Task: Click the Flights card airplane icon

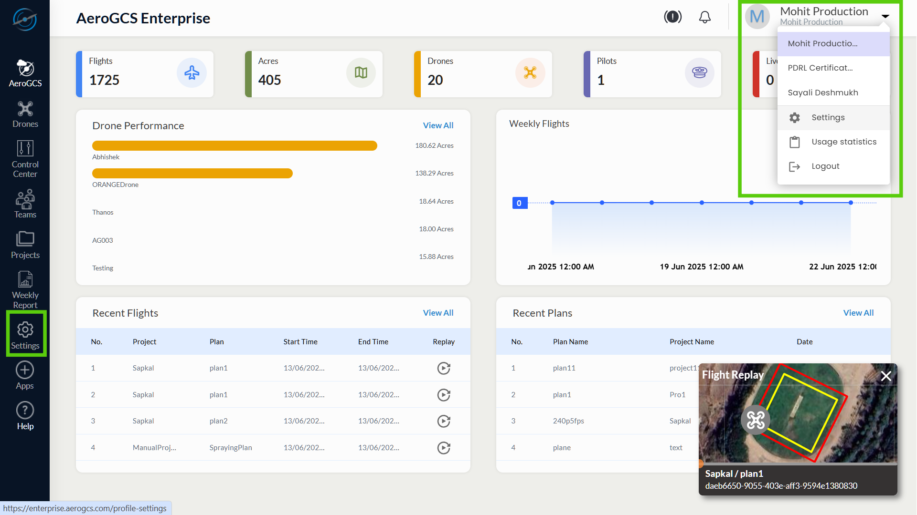Action: click(x=192, y=72)
